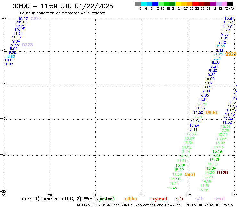This screenshot has height=208, width=237.
Task: Click the pink swatch in the color scale
Action: tap(224, 4)
